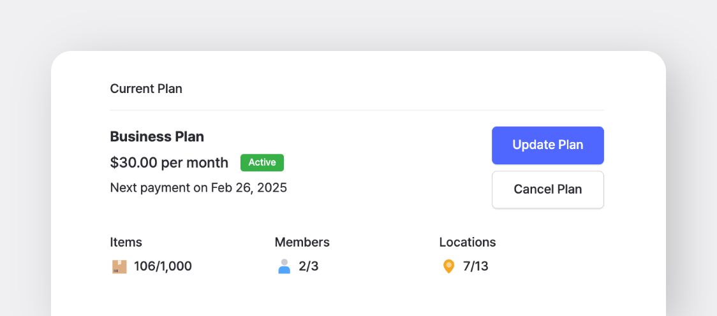Select the Business Plan title
This screenshot has height=316, width=717.
[x=157, y=136]
